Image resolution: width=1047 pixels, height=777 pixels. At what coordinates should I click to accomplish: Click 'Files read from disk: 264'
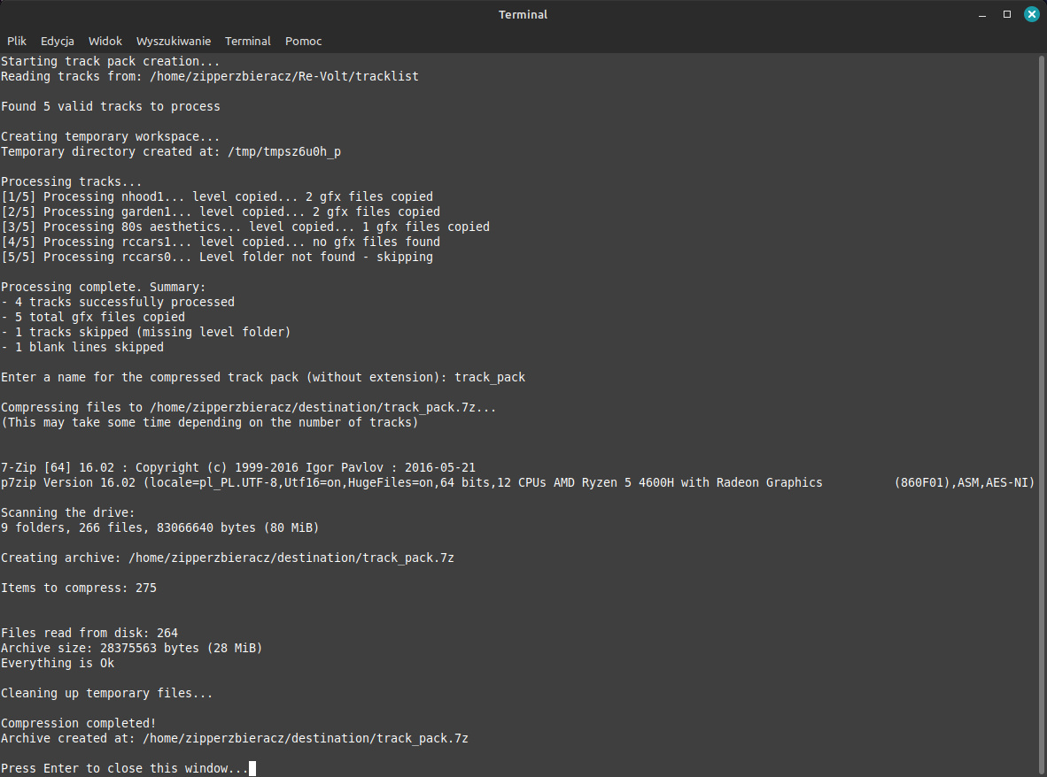point(89,633)
